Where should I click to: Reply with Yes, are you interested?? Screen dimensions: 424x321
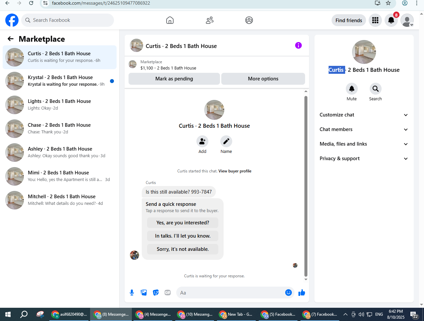183,223
